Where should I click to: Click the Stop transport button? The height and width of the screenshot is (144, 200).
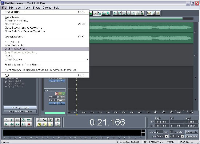pyautogui.click(x=6, y=120)
